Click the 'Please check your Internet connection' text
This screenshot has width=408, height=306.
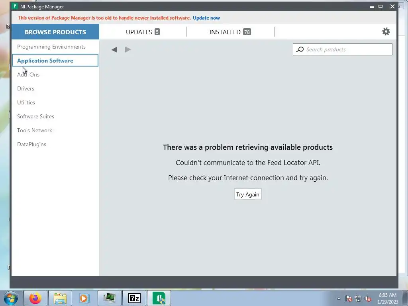[x=248, y=178]
